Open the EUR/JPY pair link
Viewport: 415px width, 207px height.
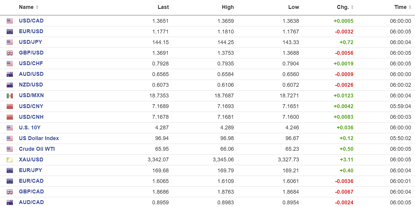pyautogui.click(x=31, y=170)
